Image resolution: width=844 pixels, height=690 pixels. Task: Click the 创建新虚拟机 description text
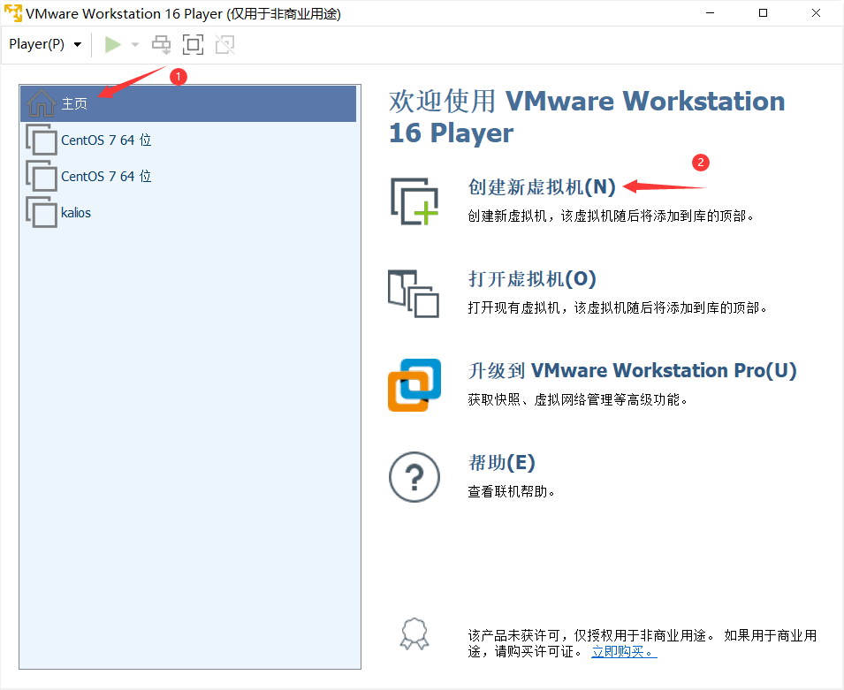611,216
